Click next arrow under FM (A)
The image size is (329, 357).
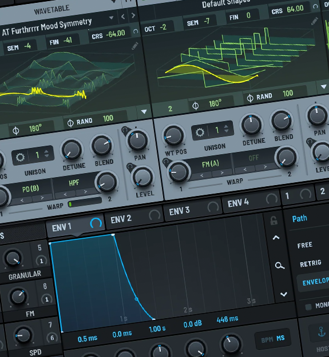click(222, 173)
